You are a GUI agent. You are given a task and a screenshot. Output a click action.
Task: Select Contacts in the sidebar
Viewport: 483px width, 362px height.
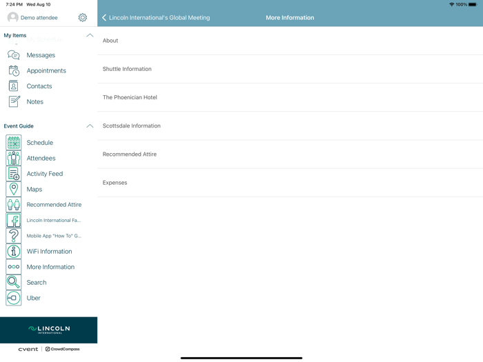39,86
